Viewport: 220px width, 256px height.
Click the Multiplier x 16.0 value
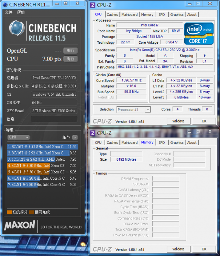click(131, 86)
